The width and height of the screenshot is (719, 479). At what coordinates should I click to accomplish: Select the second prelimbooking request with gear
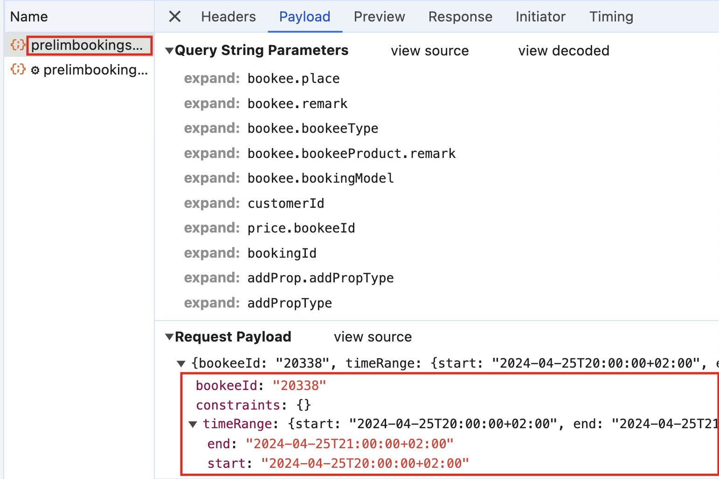point(79,70)
